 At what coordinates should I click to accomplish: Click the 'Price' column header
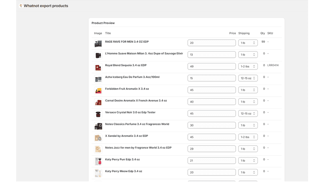[x=232, y=33]
